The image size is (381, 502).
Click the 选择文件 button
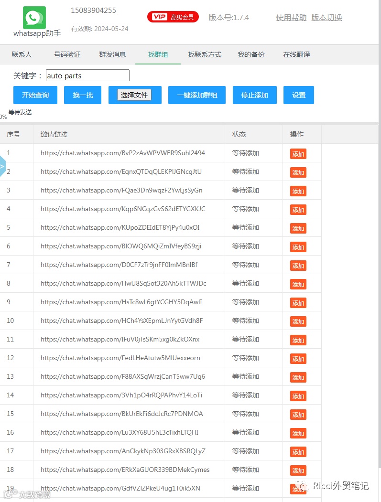pyautogui.click(x=134, y=95)
